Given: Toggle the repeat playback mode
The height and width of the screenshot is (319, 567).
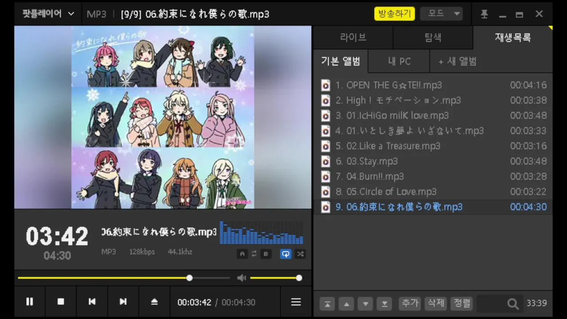Looking at the screenshot, I should coord(286,254).
